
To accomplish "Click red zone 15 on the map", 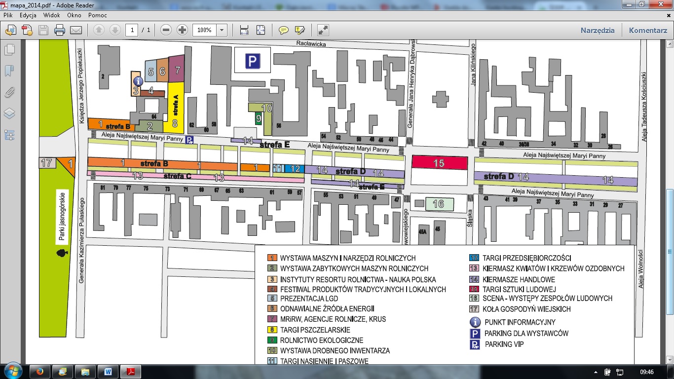I will (440, 163).
